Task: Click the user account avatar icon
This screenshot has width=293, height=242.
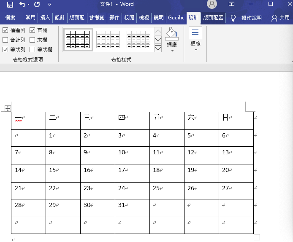Action: pyautogui.click(x=212, y=4)
